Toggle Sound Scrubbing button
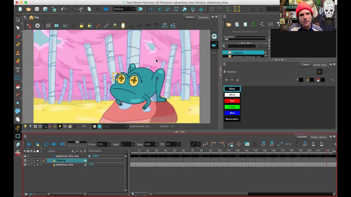This screenshot has height=197, width=351. pyautogui.click(x=63, y=144)
